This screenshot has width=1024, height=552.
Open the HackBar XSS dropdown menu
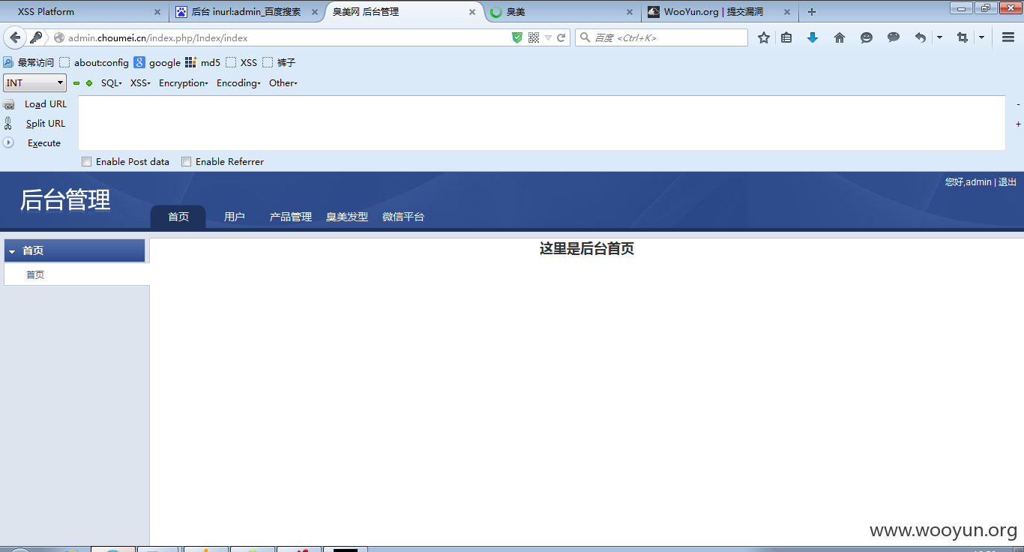140,83
